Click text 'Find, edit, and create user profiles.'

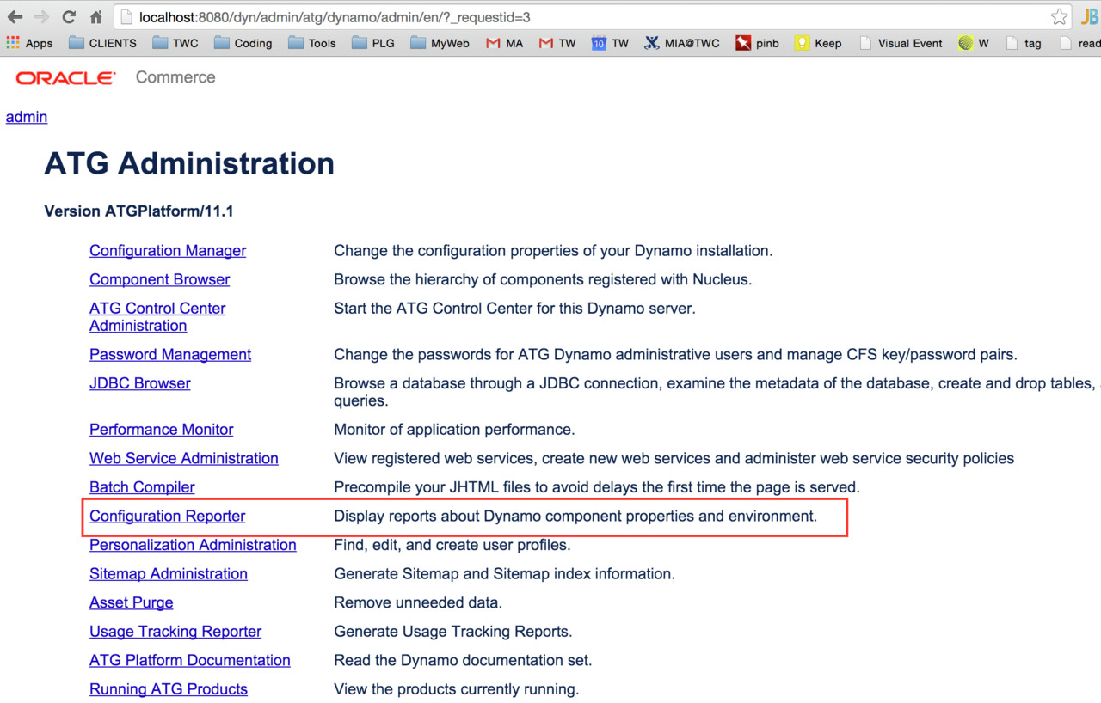pos(452,545)
